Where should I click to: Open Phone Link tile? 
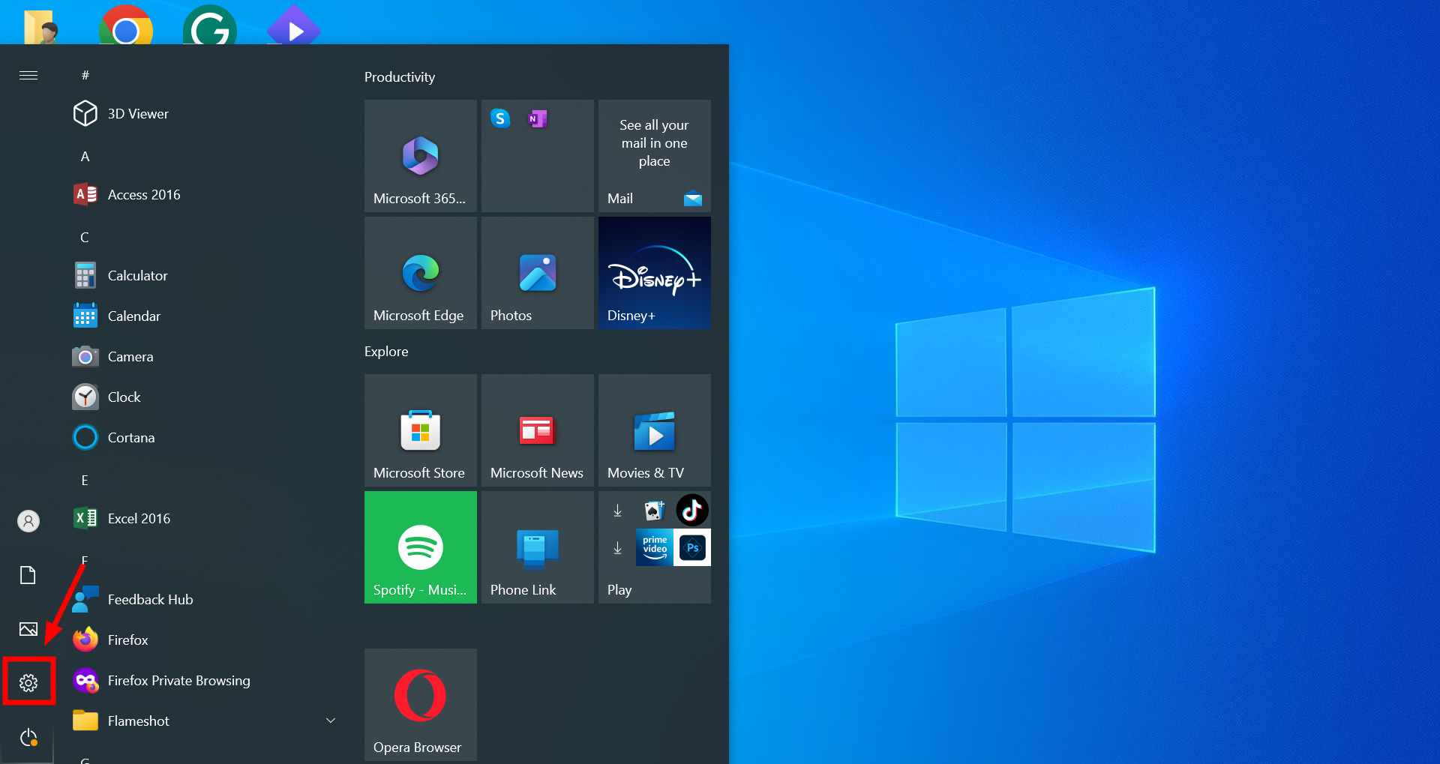click(x=536, y=547)
